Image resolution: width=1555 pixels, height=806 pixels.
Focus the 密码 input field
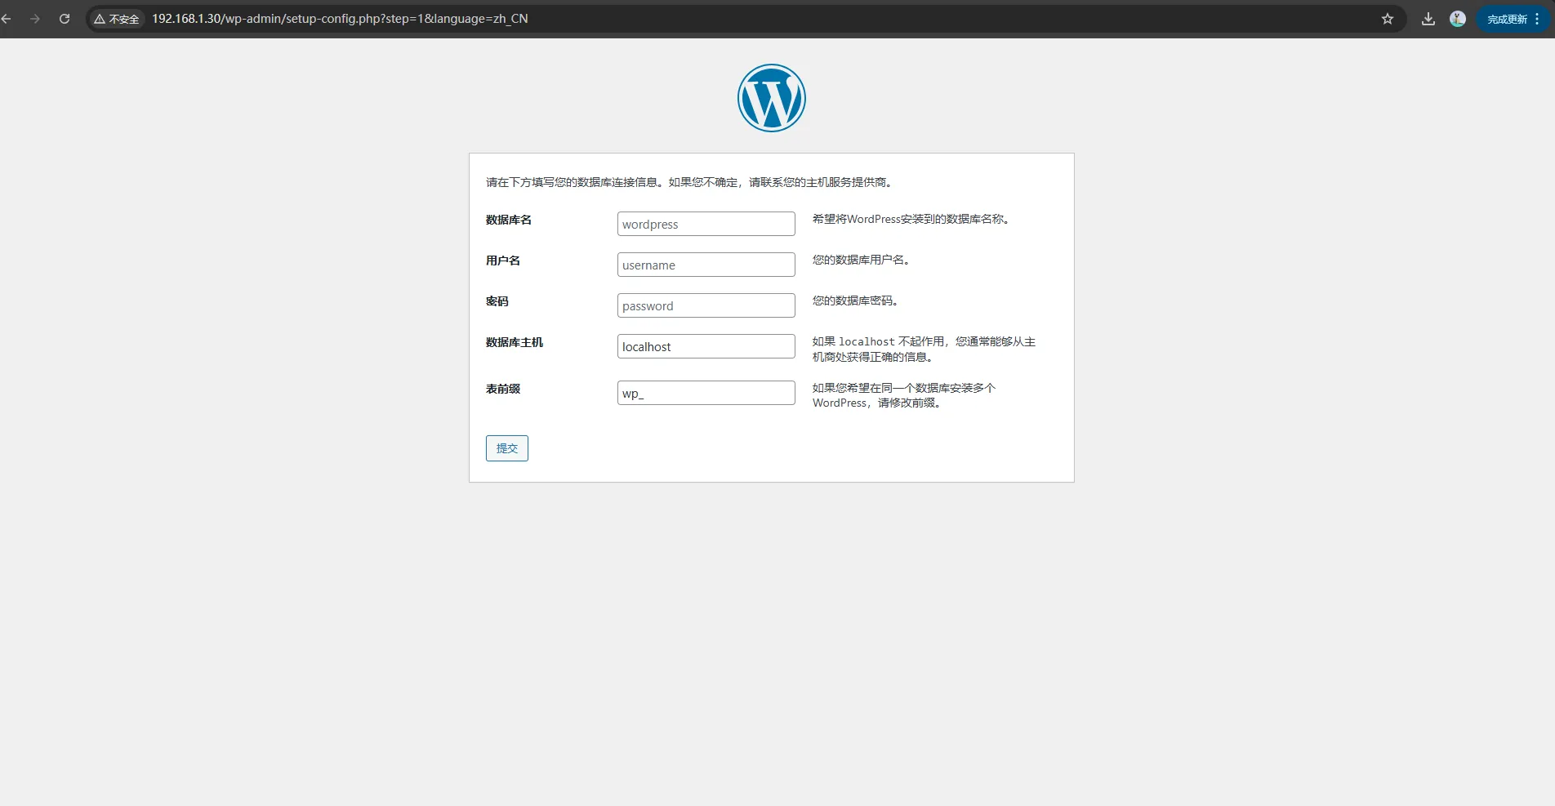tap(706, 305)
